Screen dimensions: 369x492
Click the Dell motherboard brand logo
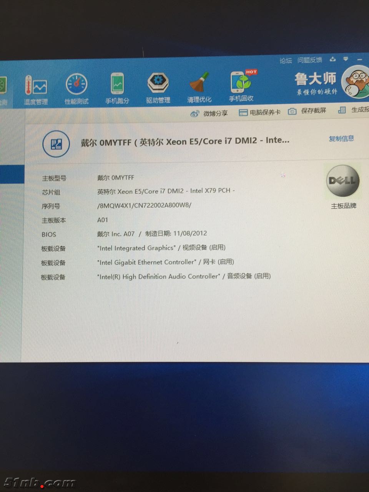(343, 181)
